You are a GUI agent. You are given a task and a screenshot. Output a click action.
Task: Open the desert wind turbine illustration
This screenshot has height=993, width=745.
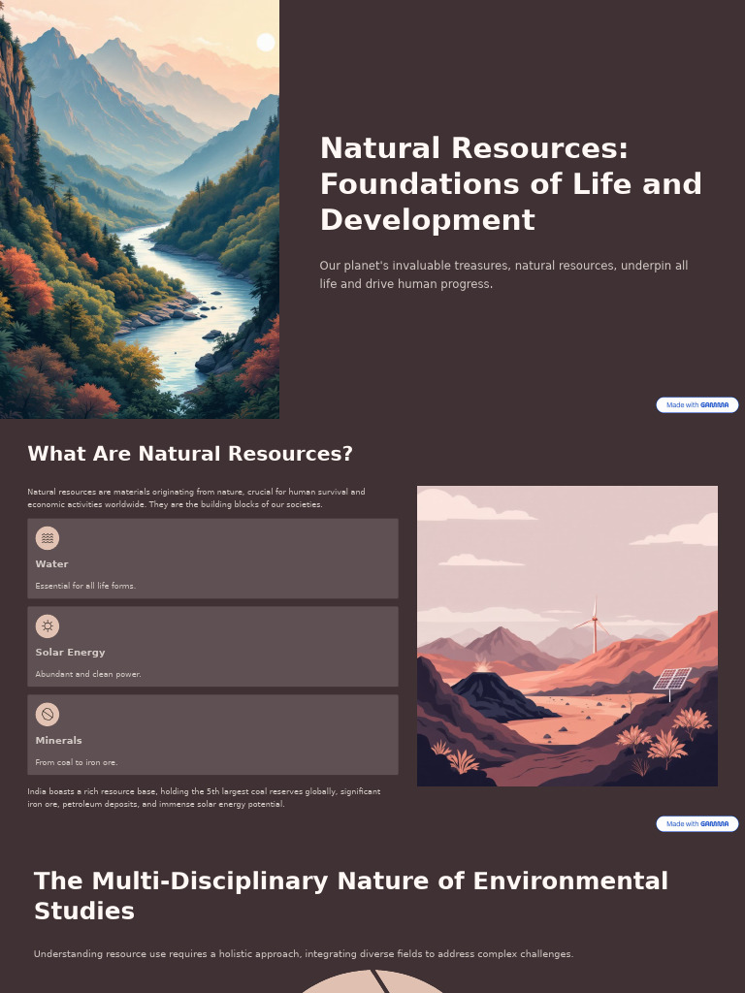coord(567,636)
